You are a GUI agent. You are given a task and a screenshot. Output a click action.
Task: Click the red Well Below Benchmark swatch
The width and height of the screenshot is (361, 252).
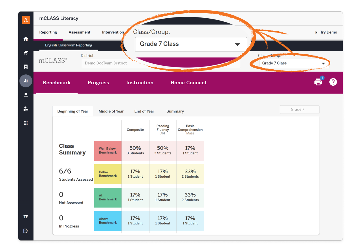pos(108,151)
